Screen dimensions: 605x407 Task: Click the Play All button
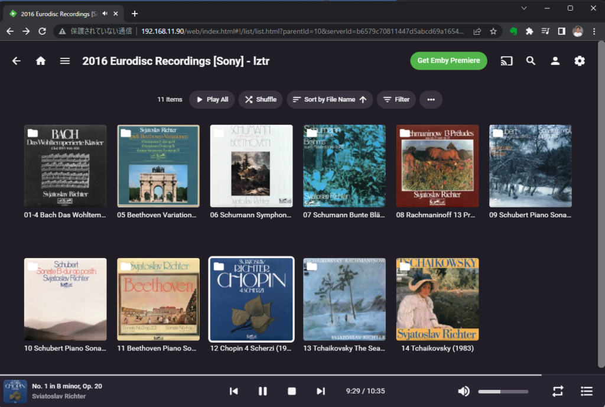click(x=212, y=100)
